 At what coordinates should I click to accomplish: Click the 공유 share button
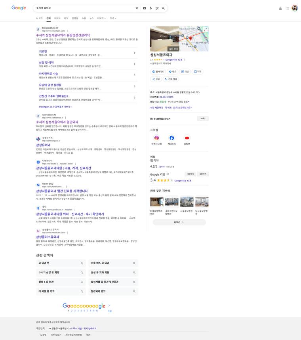[156, 79]
